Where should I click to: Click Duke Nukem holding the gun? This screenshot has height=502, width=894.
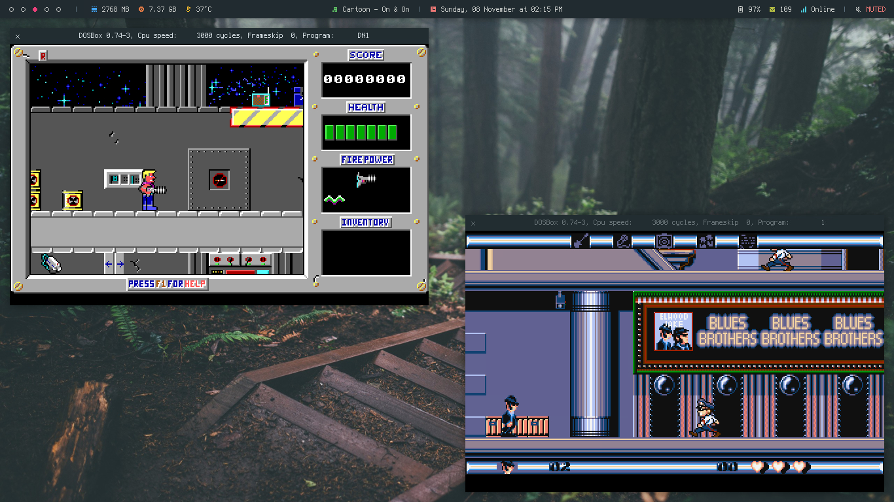point(151,190)
